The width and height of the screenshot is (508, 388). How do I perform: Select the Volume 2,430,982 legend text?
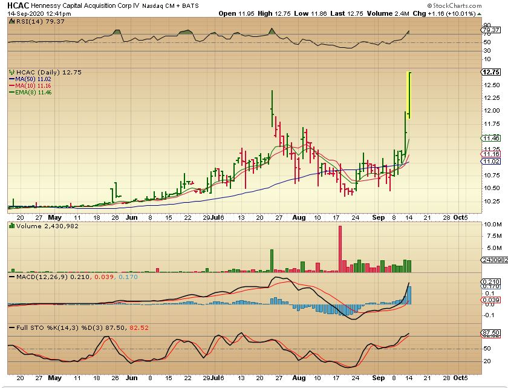tap(47, 226)
